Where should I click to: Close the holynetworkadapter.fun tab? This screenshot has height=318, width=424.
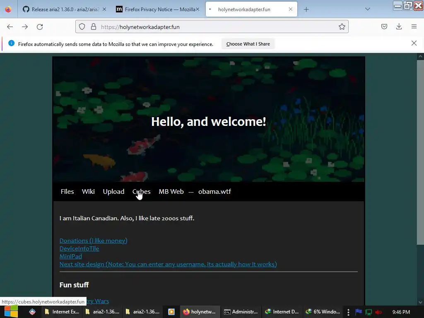click(290, 9)
